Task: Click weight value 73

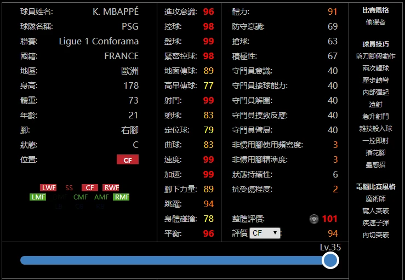Action: point(133,100)
